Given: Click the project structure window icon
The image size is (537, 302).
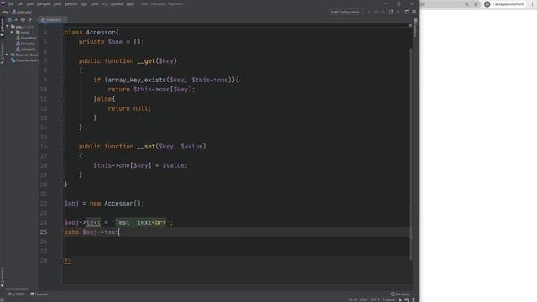Looking at the screenshot, I should pyautogui.click(x=407, y=12).
